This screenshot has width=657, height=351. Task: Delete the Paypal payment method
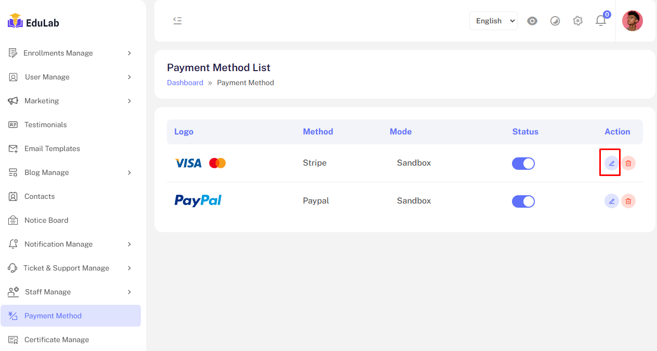(x=628, y=201)
